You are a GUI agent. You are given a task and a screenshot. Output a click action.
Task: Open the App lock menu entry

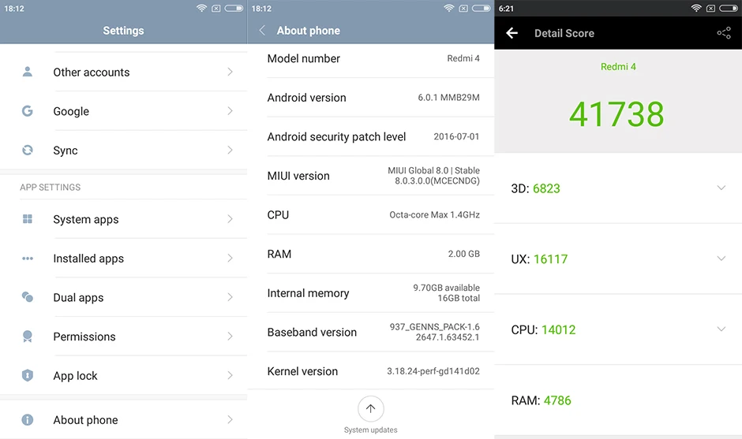123,375
